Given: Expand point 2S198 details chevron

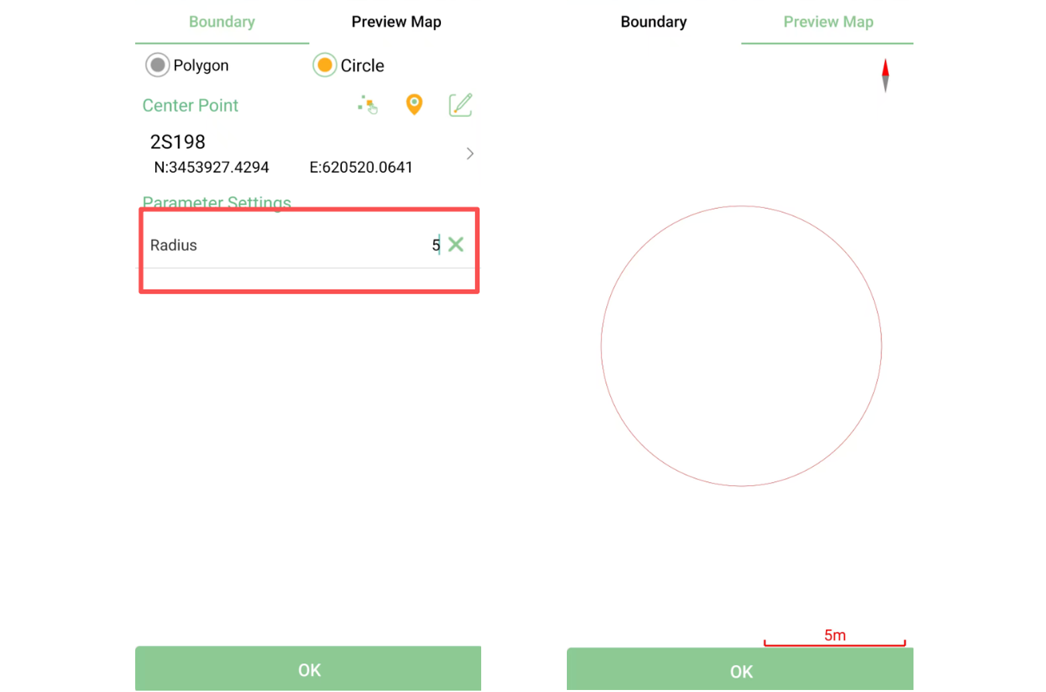Looking at the screenshot, I should 470,154.
